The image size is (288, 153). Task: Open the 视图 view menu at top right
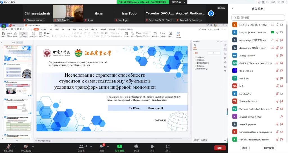(x=221, y=8)
